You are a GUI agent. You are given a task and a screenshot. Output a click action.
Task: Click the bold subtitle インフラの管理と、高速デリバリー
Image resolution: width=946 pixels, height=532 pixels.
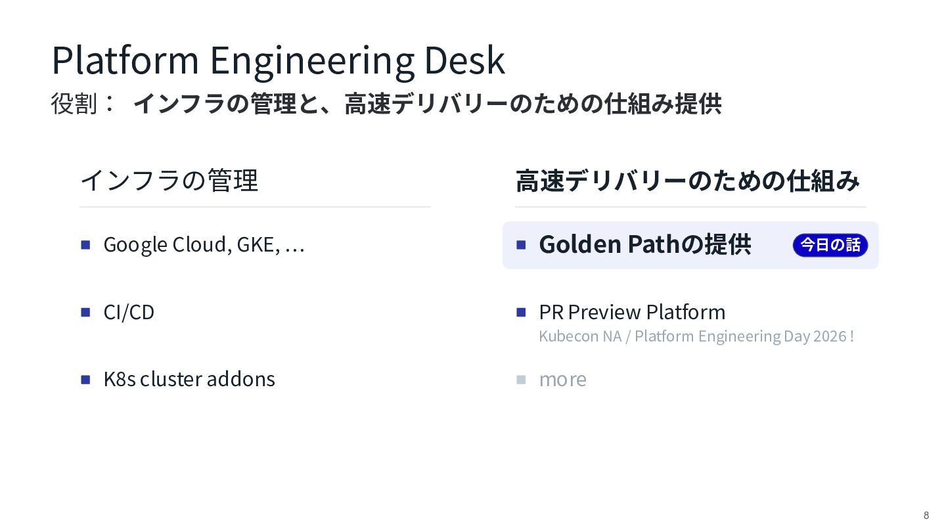click(427, 104)
